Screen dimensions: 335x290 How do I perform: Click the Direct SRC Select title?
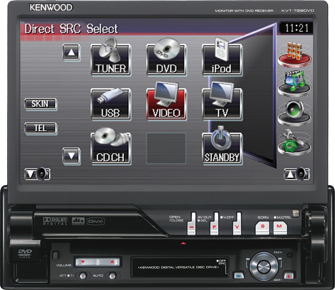71,29
